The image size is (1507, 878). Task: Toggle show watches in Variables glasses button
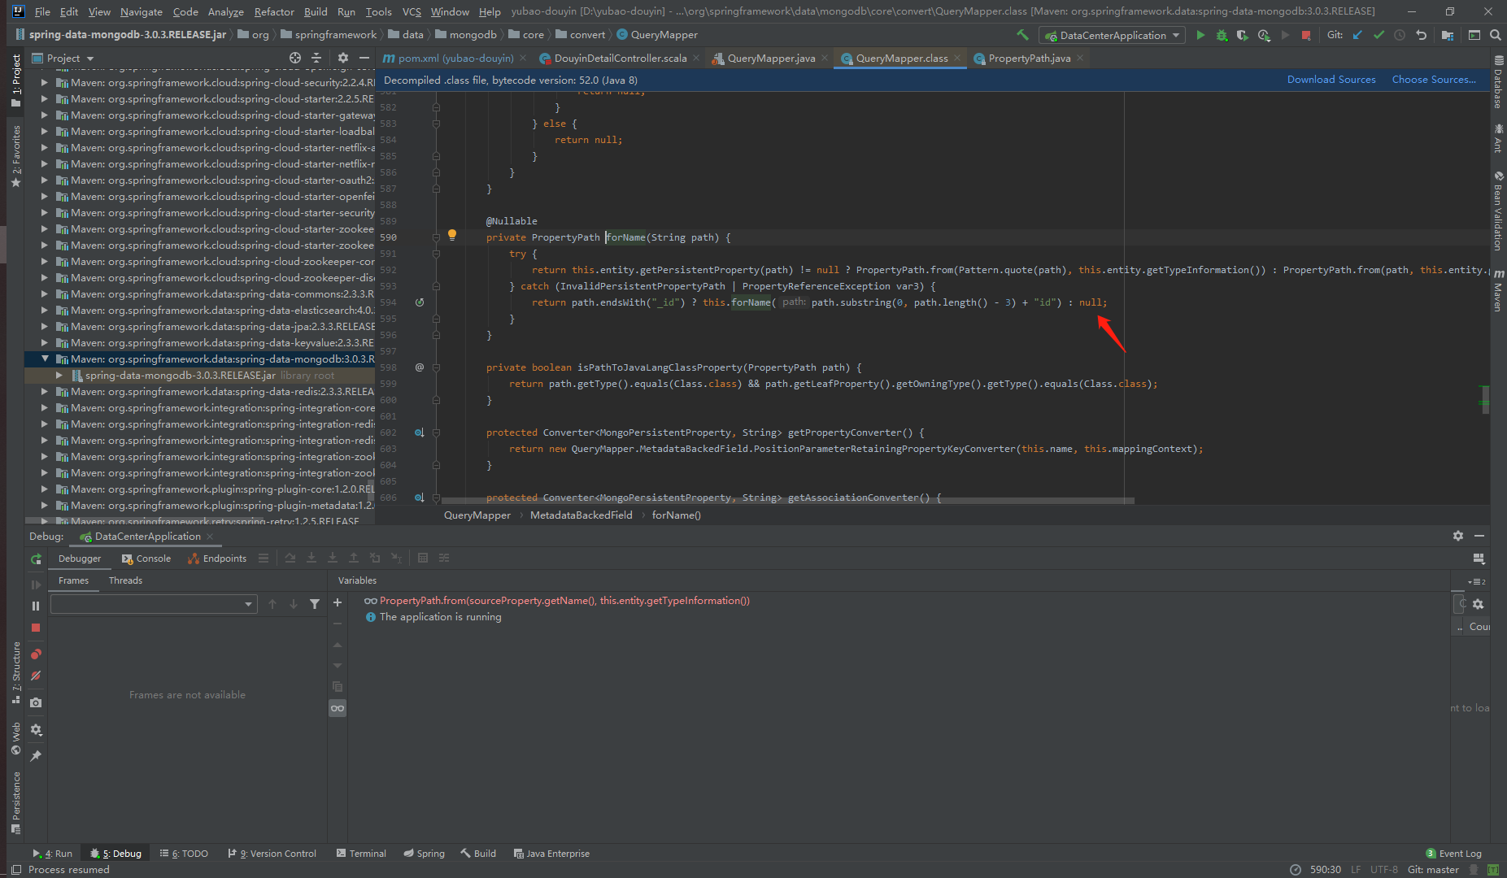click(x=338, y=708)
